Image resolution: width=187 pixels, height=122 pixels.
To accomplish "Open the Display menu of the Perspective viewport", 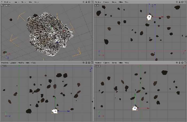I will (24, 2).
